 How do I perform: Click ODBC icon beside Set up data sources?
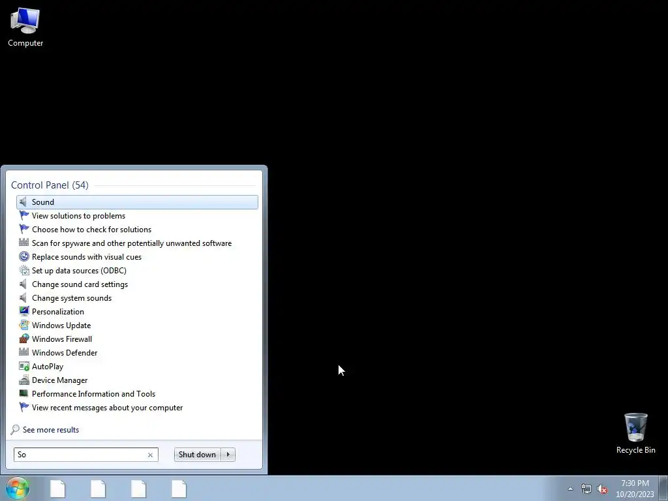[24, 270]
